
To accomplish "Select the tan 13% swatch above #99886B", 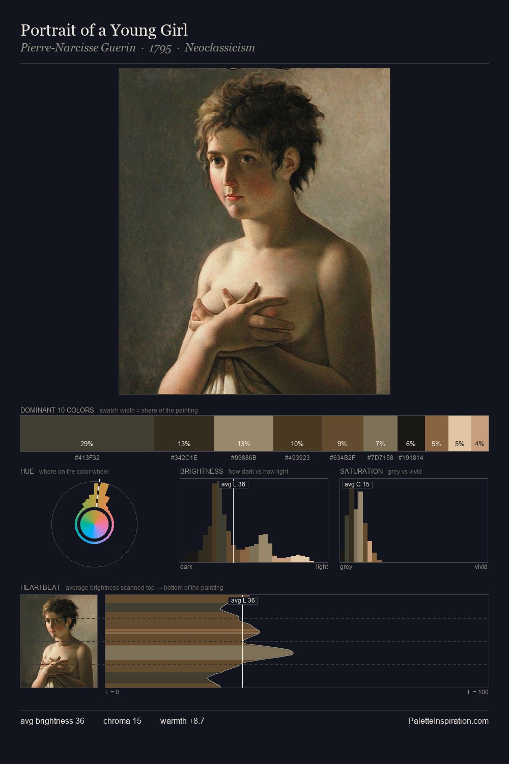I will pos(244,433).
